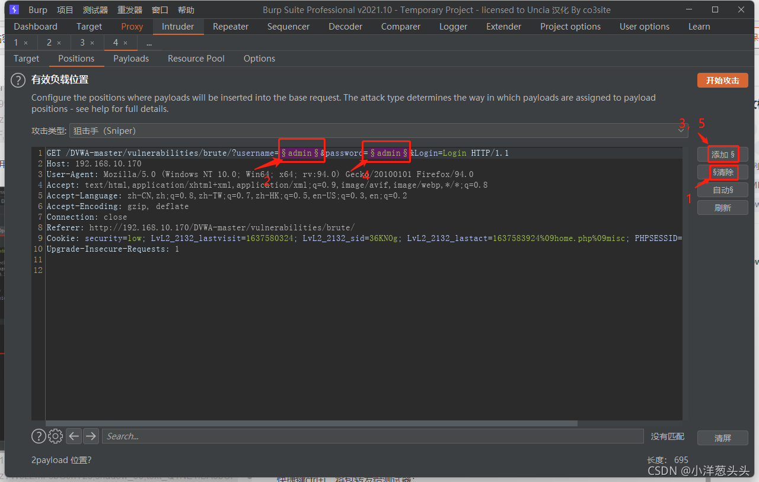Click the username §admin§ payload marker
The image size is (759, 482).
click(300, 153)
